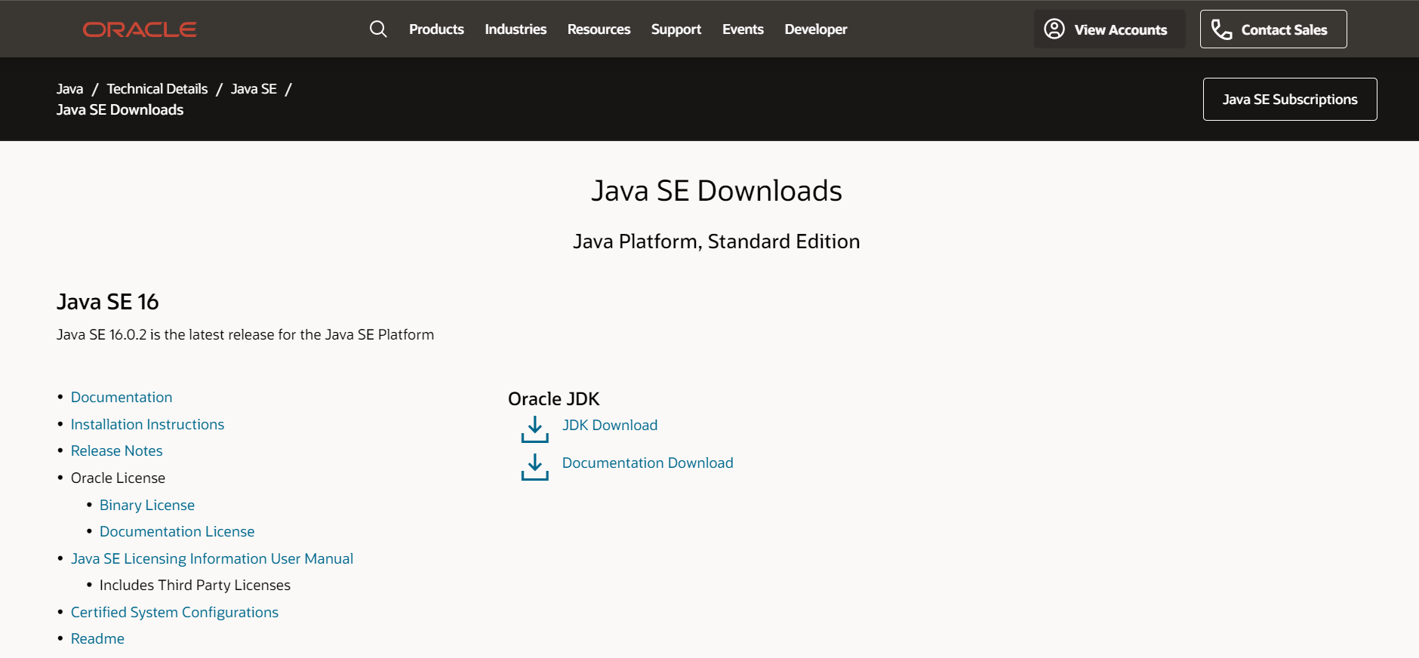Go to the Java SE breadcrumb
This screenshot has width=1419, height=658.
pyautogui.click(x=254, y=89)
